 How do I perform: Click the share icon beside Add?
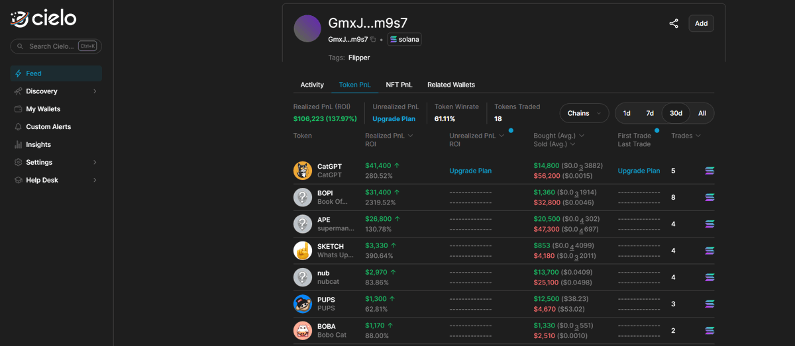(674, 23)
